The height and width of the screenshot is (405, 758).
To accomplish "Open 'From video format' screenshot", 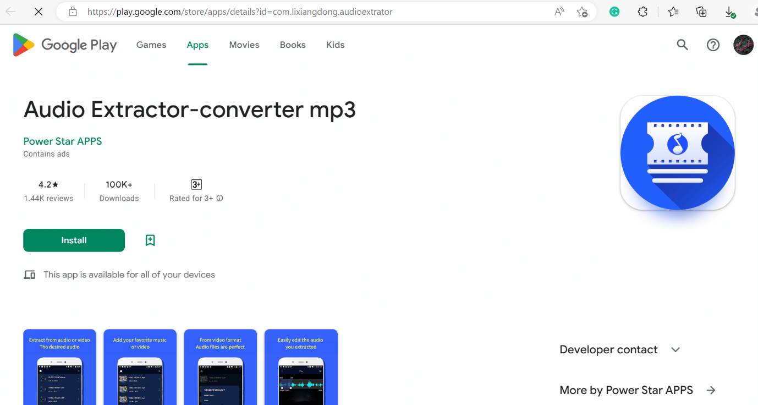I will tap(221, 367).
